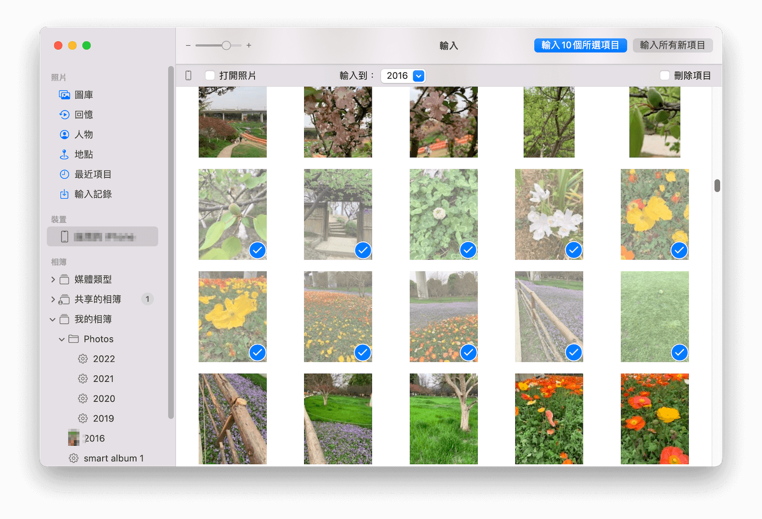Click the sidebar vertical scrollbar
762x519 pixels.
170,243
